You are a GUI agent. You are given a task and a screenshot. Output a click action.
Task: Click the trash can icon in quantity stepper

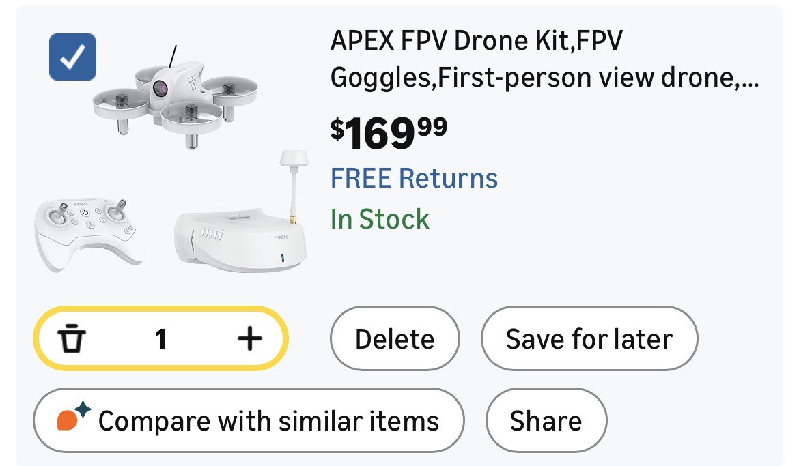(x=71, y=338)
